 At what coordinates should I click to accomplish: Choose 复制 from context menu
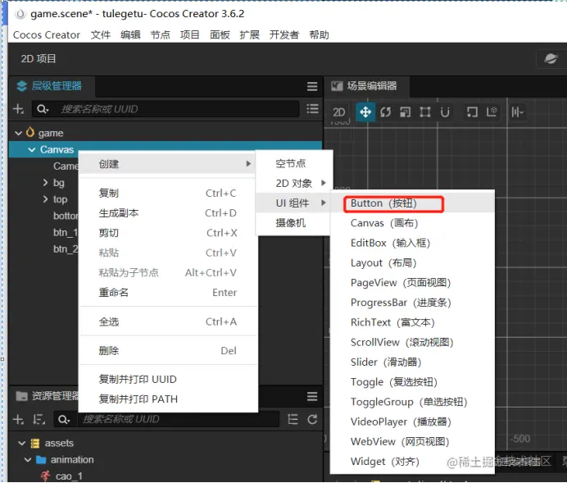point(168,194)
